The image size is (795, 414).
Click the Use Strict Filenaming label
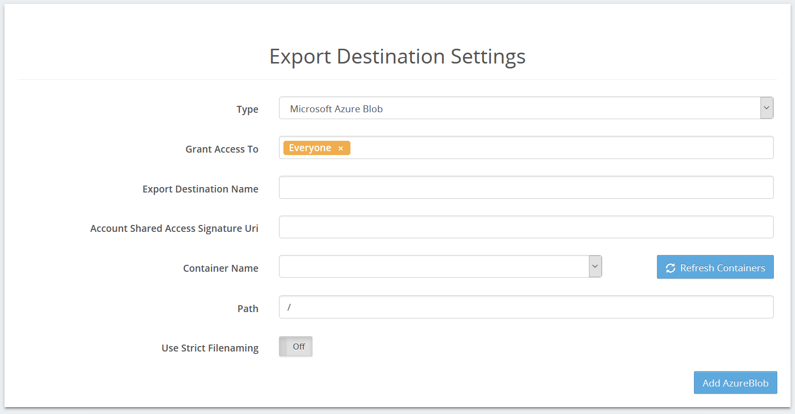point(210,348)
